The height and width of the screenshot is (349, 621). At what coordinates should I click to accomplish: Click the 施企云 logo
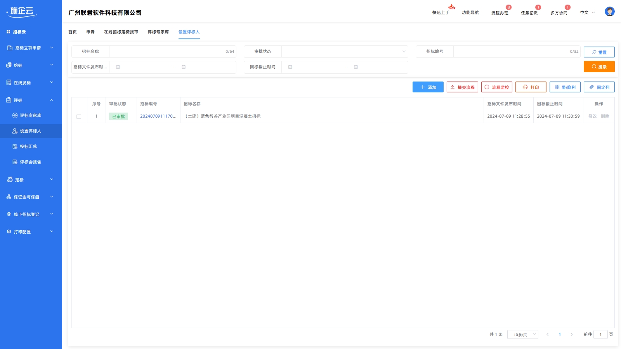coord(22,12)
